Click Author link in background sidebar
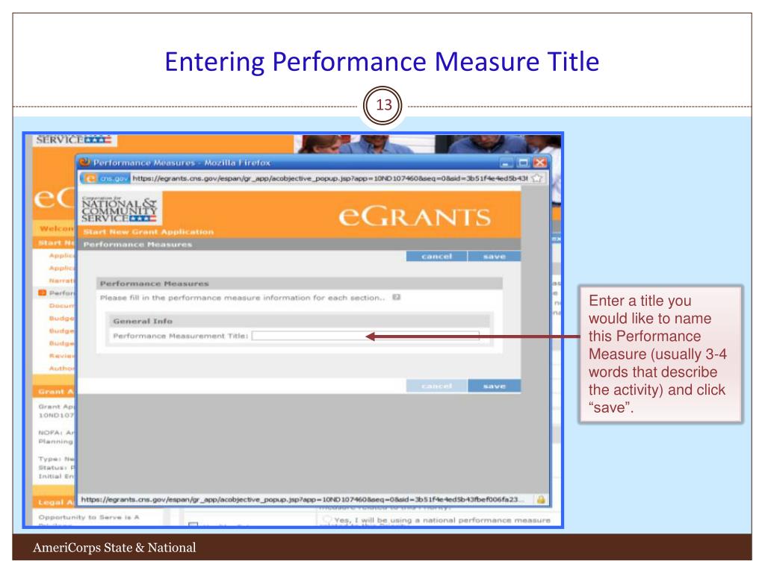Screen dimensions: 765x573 (61, 369)
